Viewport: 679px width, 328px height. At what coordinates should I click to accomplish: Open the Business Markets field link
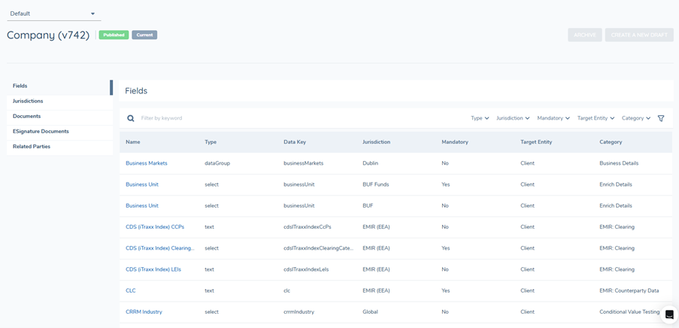pyautogui.click(x=147, y=163)
